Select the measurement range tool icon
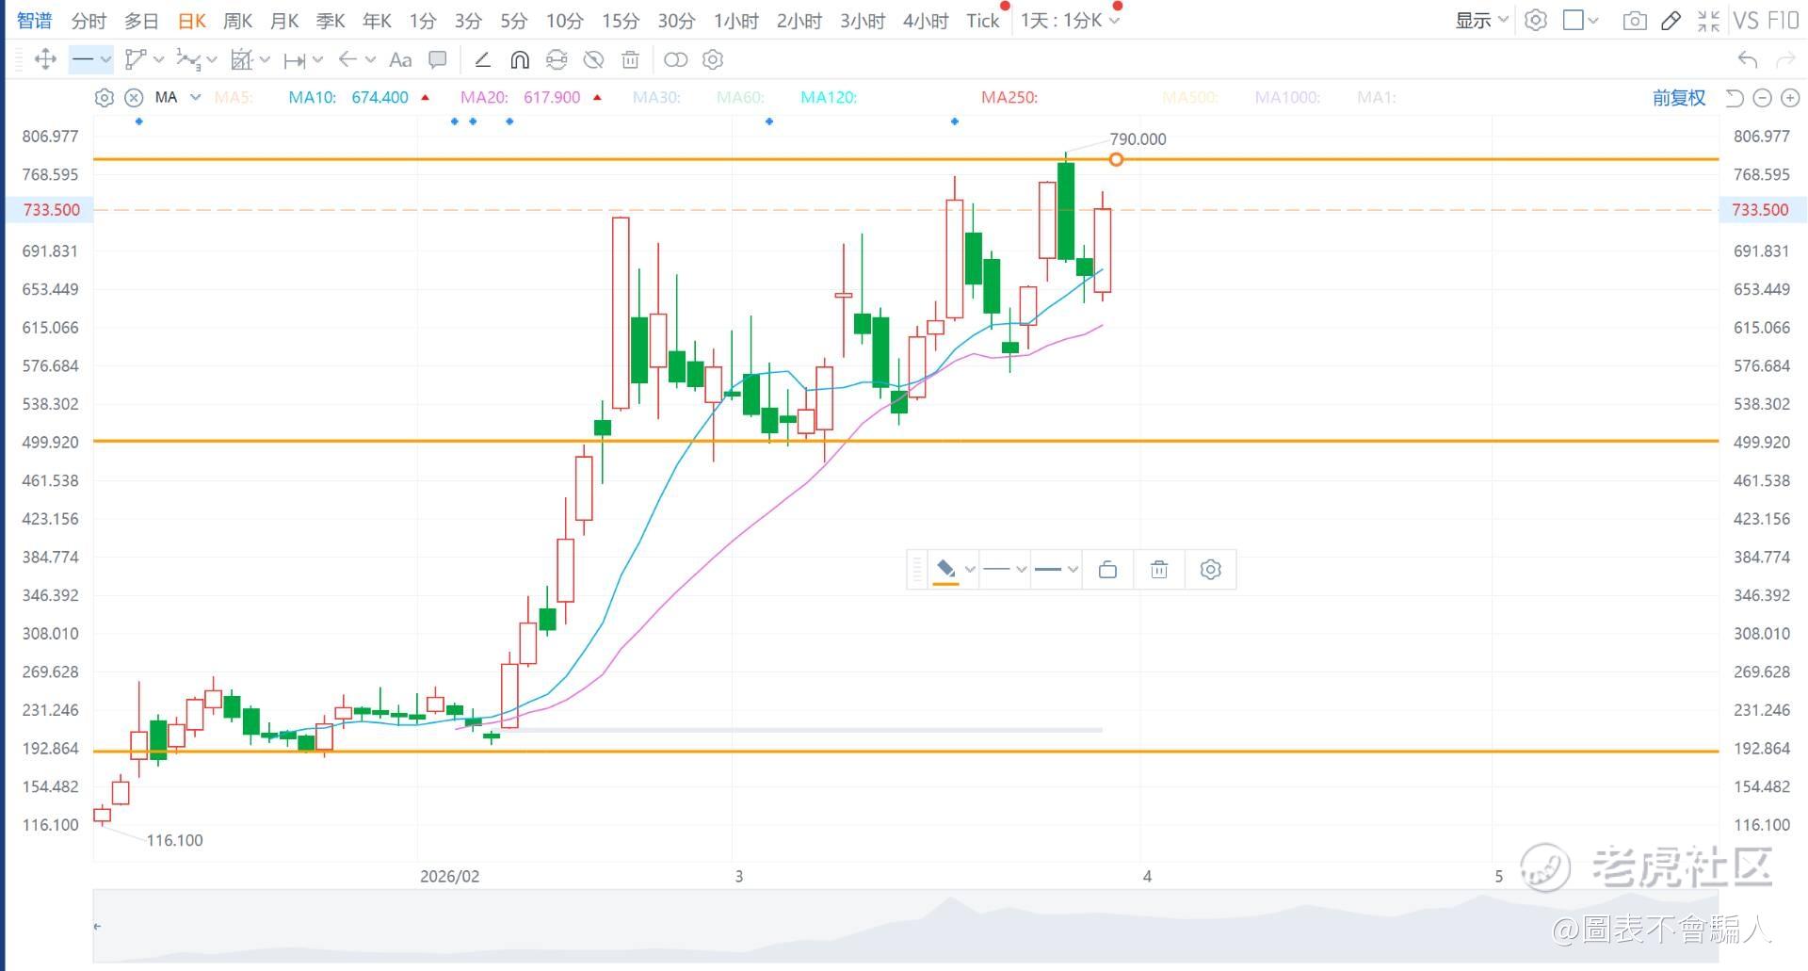Screen dimensions: 1808x971 241,59
